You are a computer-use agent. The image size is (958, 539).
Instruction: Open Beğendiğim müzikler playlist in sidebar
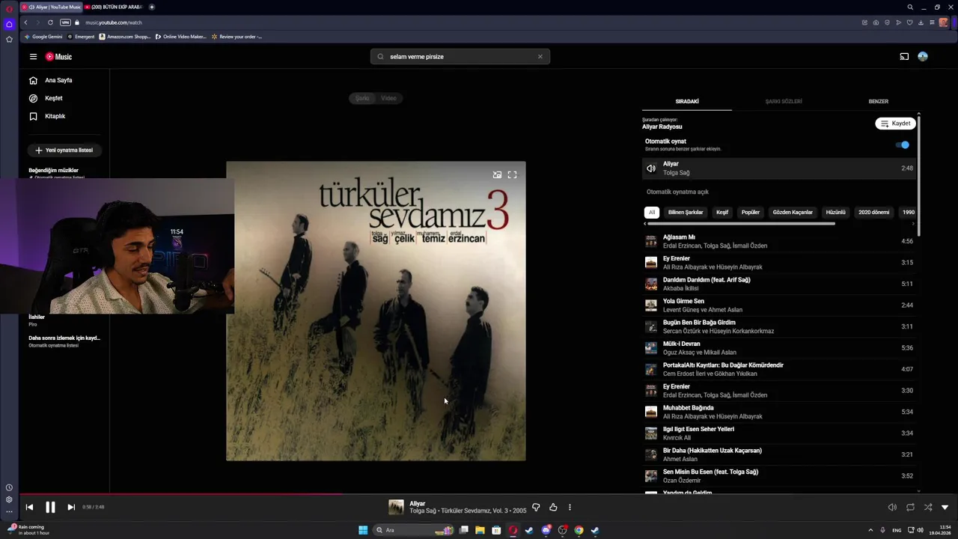point(54,171)
